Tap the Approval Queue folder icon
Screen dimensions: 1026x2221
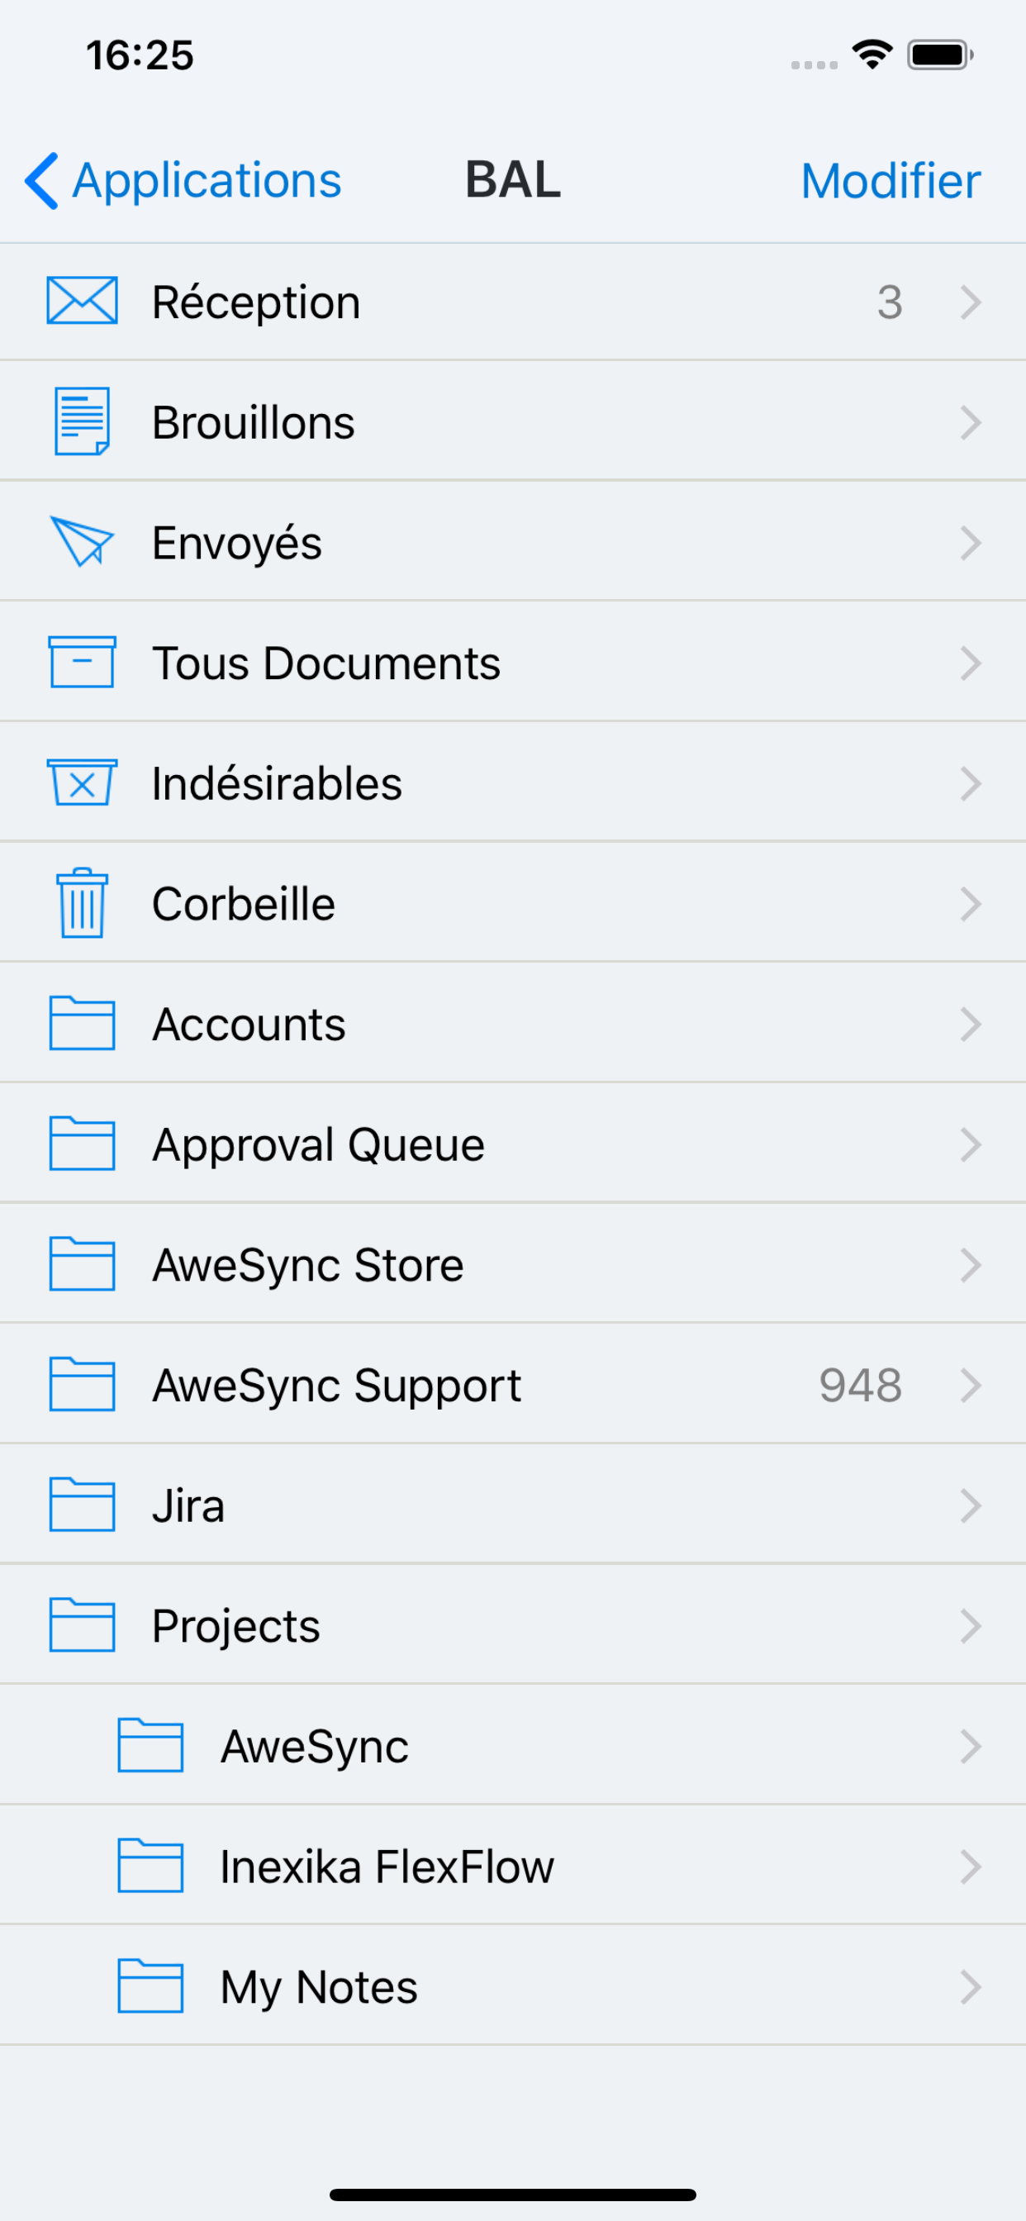(x=82, y=1144)
